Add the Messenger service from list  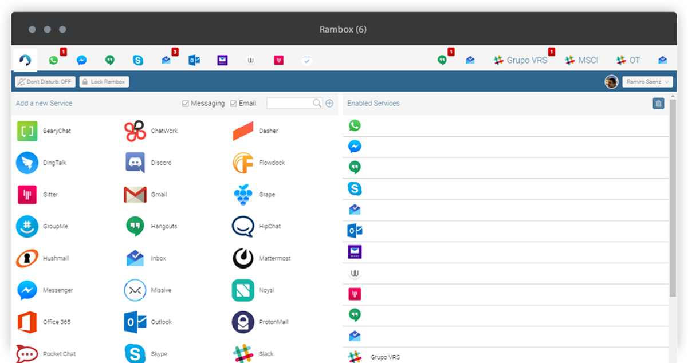[x=45, y=290]
